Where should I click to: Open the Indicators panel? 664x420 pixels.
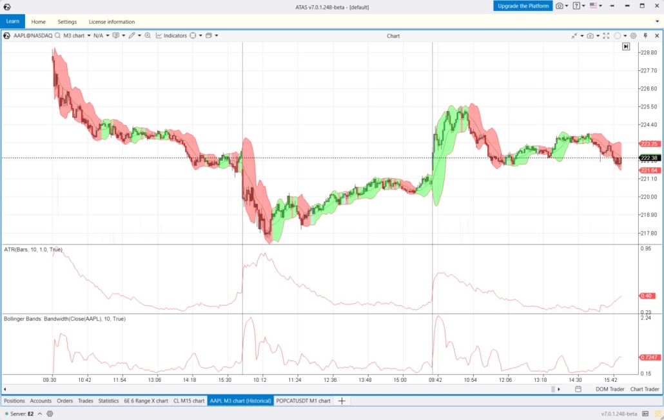173,35
